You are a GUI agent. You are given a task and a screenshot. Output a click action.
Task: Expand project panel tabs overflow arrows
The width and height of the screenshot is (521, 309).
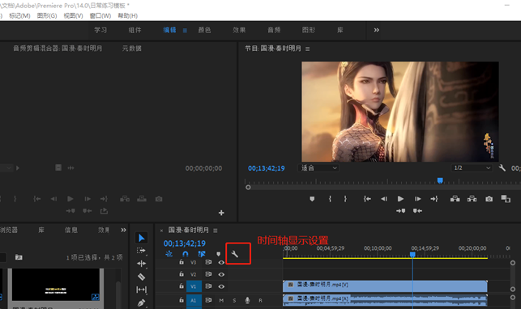pyautogui.click(x=124, y=230)
